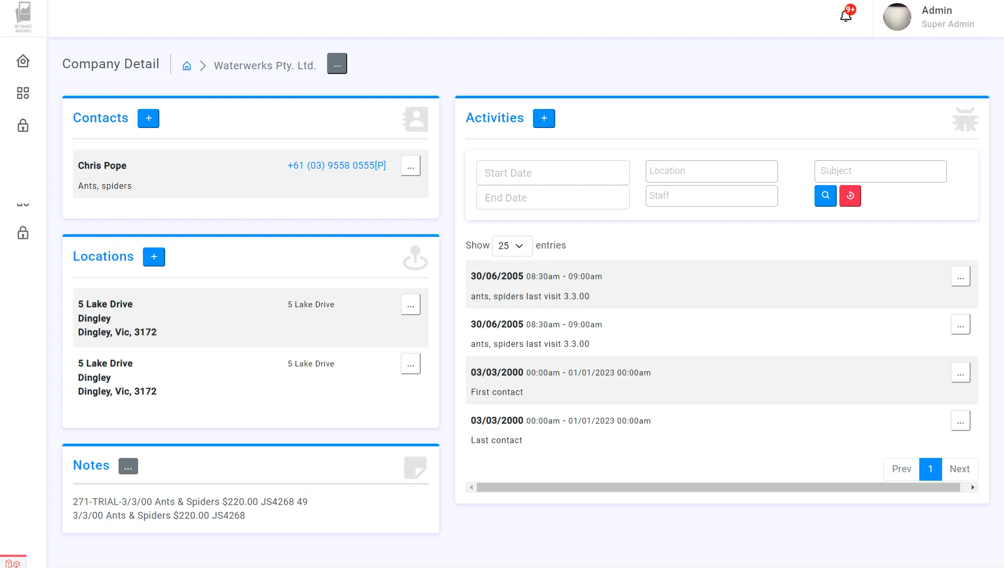Add a new contact with the plus button
The height and width of the screenshot is (568, 1004).
[148, 118]
